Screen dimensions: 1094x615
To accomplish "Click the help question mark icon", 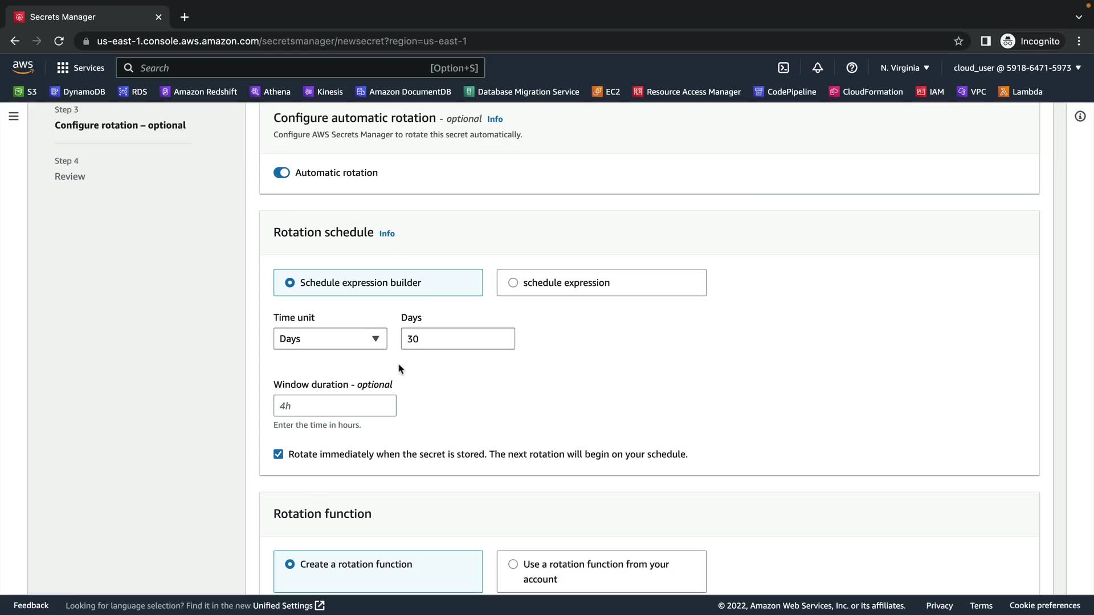I will (852, 68).
